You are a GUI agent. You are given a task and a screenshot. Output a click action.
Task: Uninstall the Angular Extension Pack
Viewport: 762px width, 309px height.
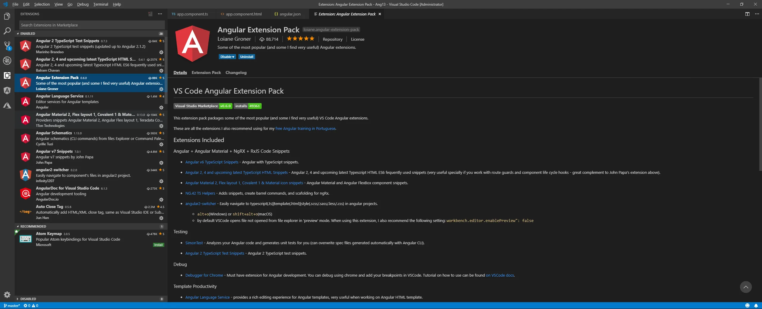(x=247, y=57)
